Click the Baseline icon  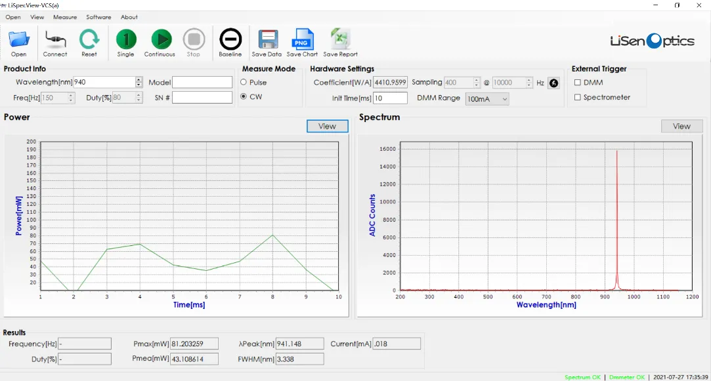230,40
